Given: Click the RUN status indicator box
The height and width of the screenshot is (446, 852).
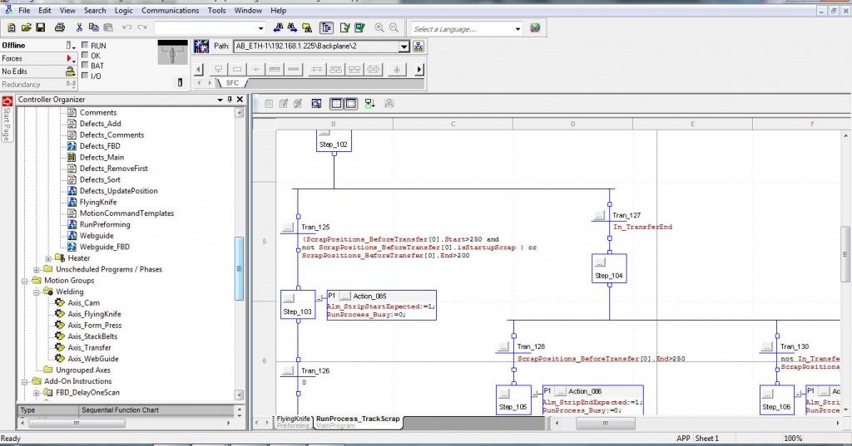Looking at the screenshot, I should click(x=84, y=46).
